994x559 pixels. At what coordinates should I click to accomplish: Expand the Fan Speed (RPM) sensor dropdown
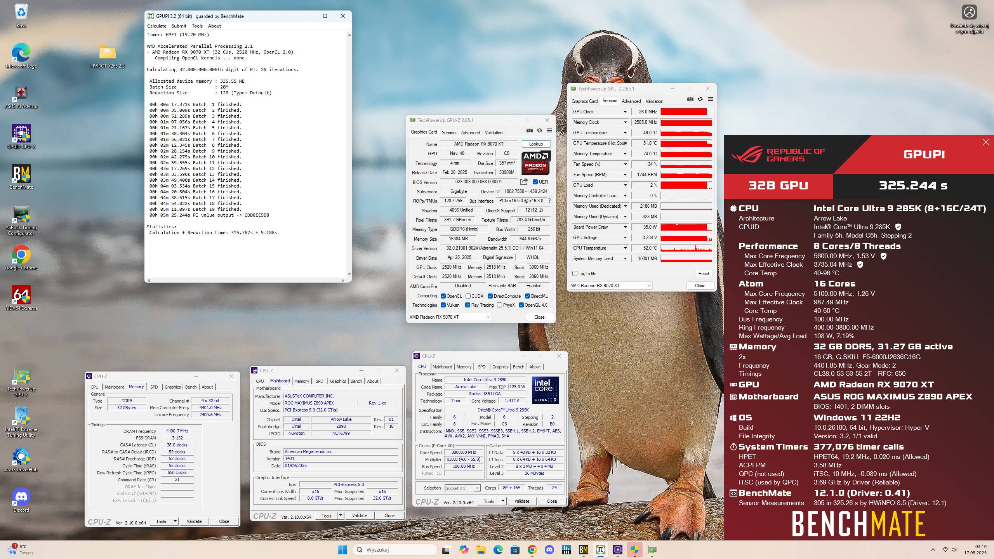(625, 175)
